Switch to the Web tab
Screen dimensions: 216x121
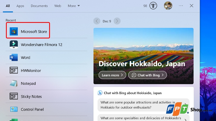point(58,6)
